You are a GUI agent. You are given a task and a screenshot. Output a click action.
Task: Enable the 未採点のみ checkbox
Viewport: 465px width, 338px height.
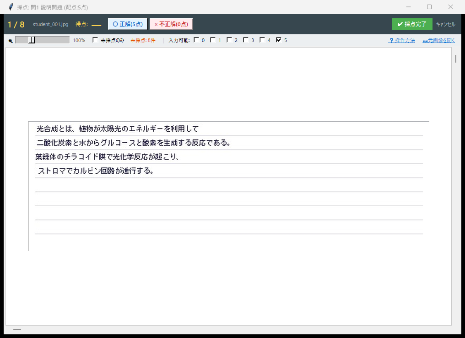(x=95, y=40)
